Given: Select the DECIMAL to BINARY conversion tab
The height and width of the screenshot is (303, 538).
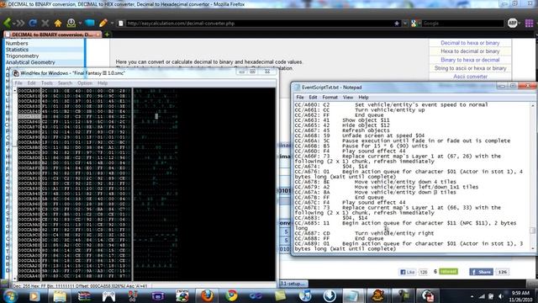Looking at the screenshot, I should 52,35.
